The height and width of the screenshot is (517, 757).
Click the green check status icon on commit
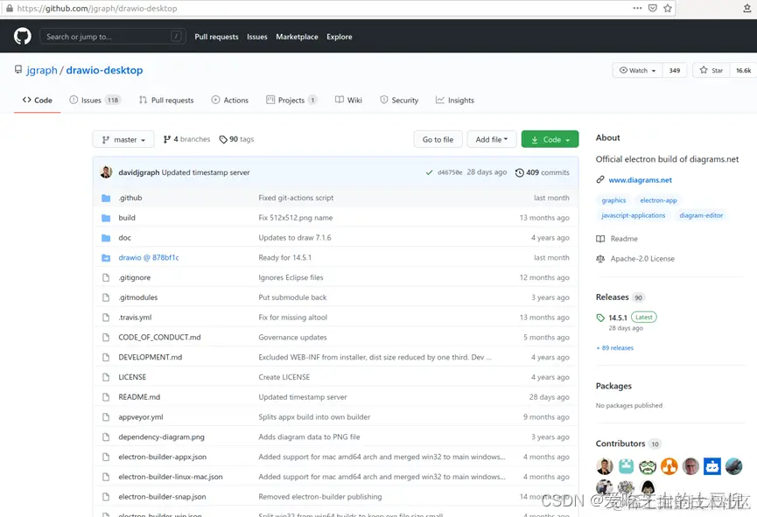point(429,172)
